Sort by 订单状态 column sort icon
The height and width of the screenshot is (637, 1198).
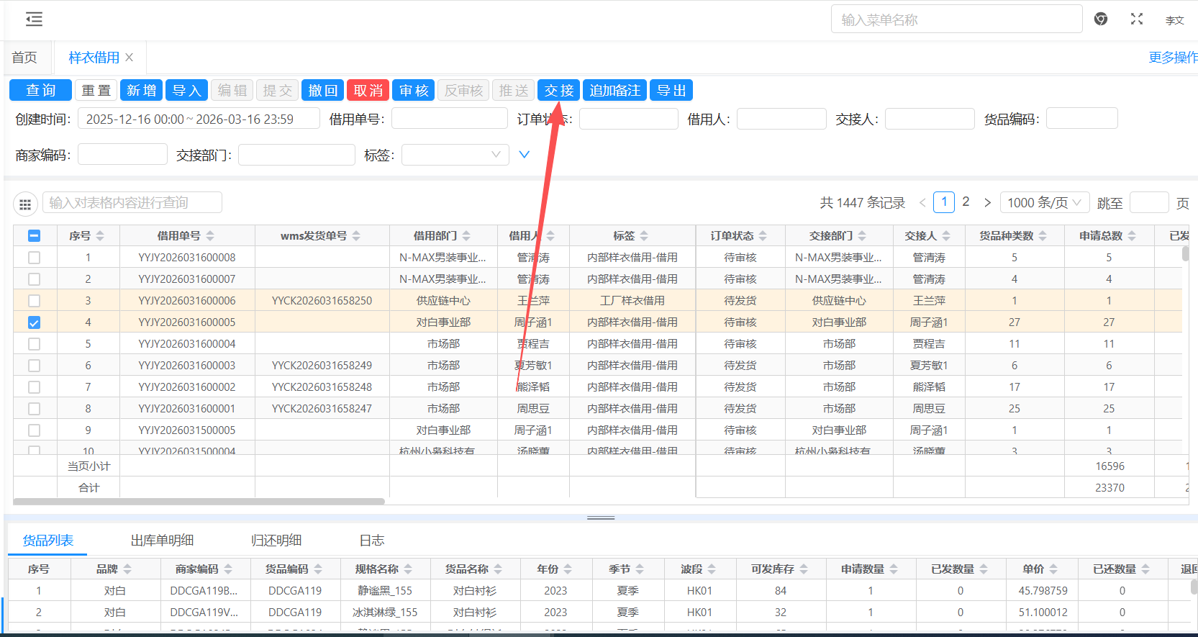click(x=763, y=236)
